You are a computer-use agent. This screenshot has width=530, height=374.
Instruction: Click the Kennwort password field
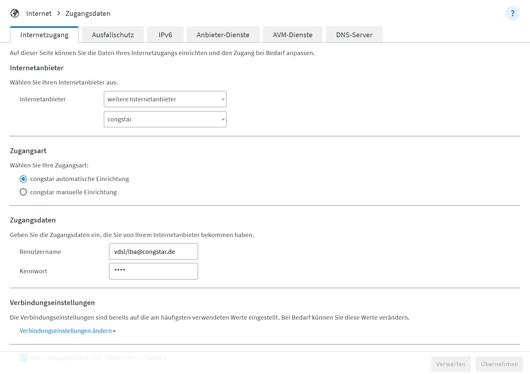point(153,271)
